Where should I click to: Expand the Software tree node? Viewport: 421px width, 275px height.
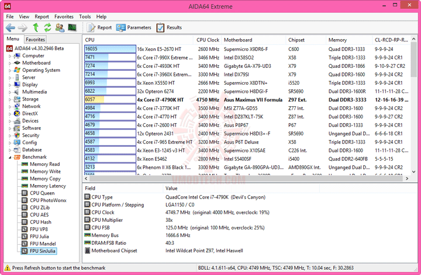[10, 128]
